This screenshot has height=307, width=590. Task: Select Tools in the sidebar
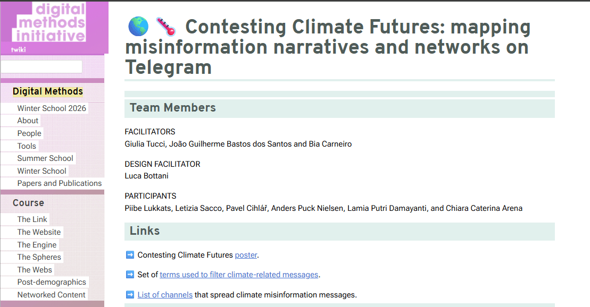[27, 146]
